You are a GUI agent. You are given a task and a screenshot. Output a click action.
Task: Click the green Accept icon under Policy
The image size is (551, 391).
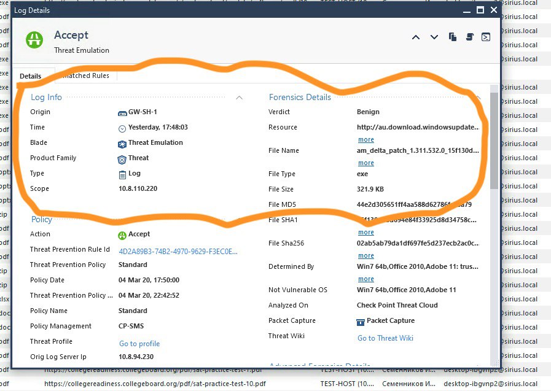pyautogui.click(x=122, y=235)
